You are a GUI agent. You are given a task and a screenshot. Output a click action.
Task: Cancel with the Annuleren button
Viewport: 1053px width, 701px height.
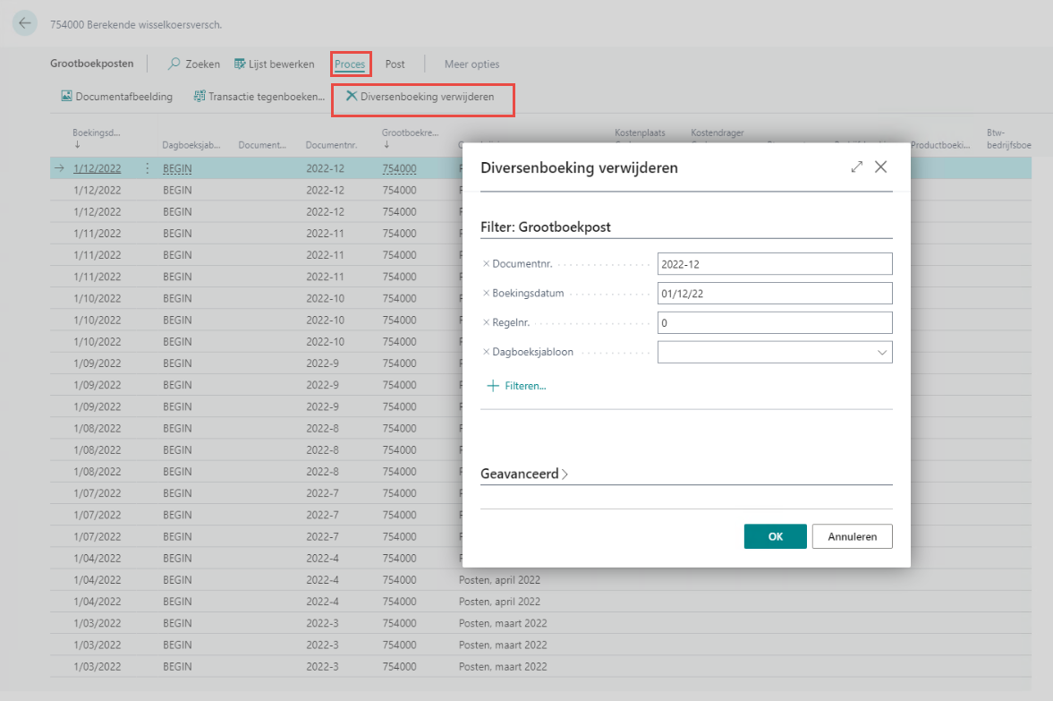(852, 536)
